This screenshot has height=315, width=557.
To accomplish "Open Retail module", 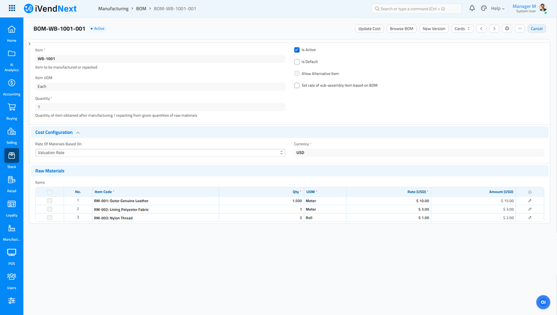I will coord(12,184).
